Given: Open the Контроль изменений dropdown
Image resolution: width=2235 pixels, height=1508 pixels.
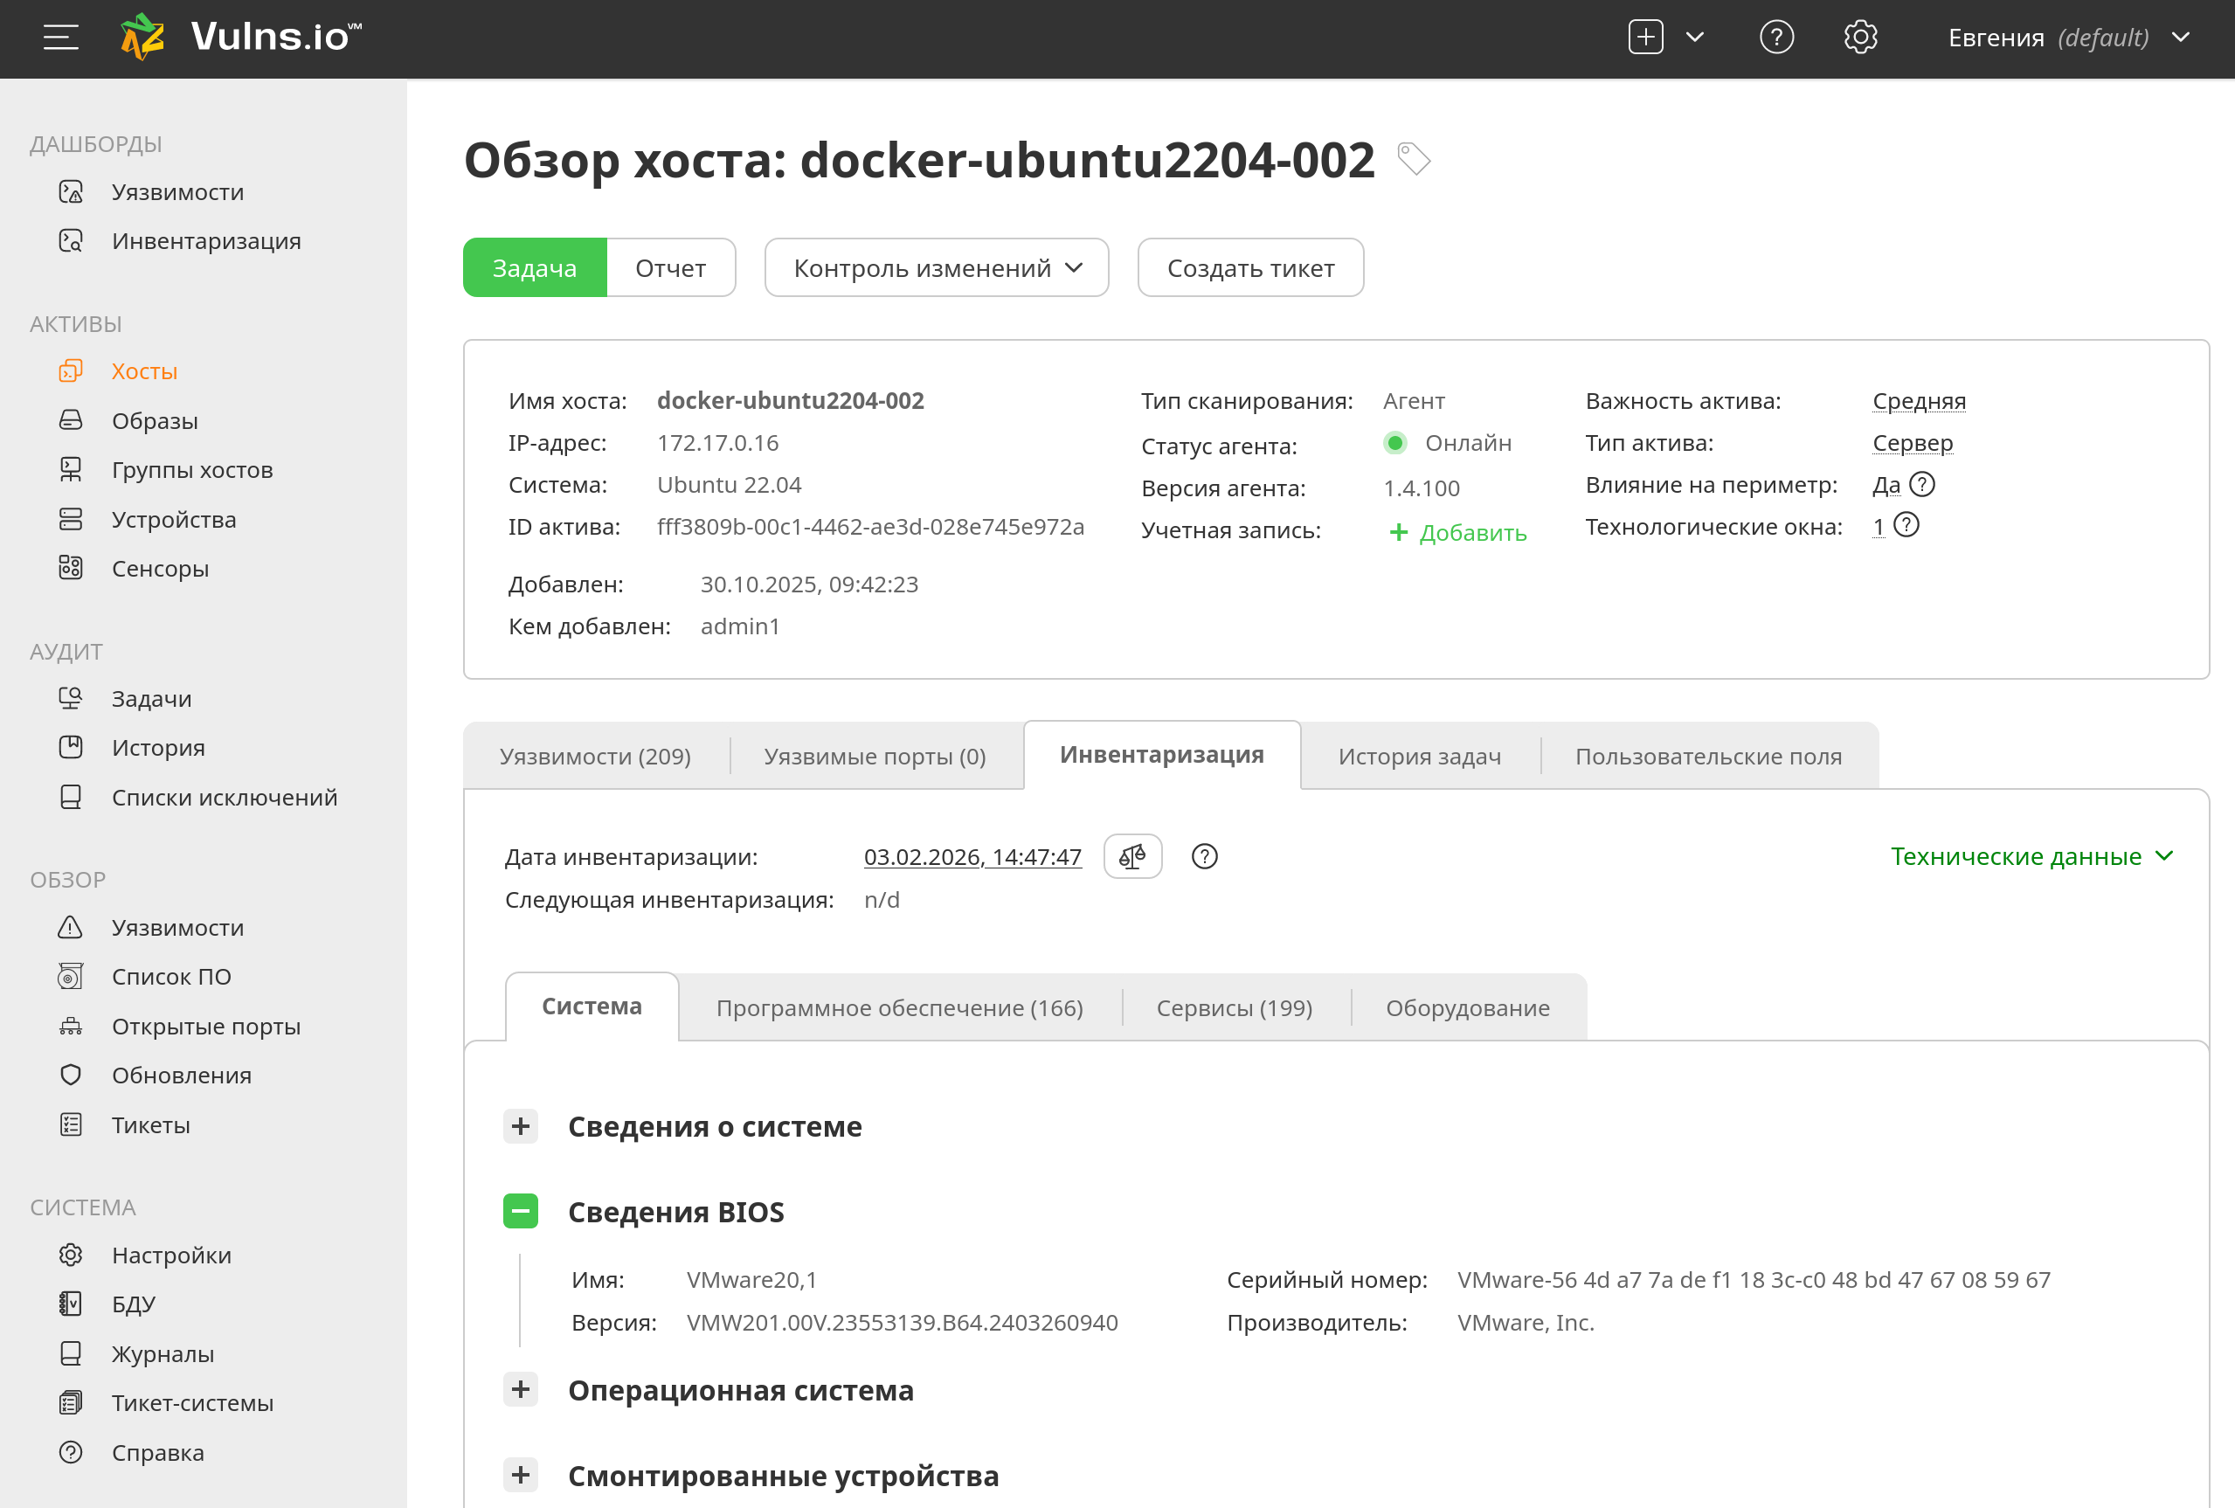Looking at the screenshot, I should click(x=936, y=268).
